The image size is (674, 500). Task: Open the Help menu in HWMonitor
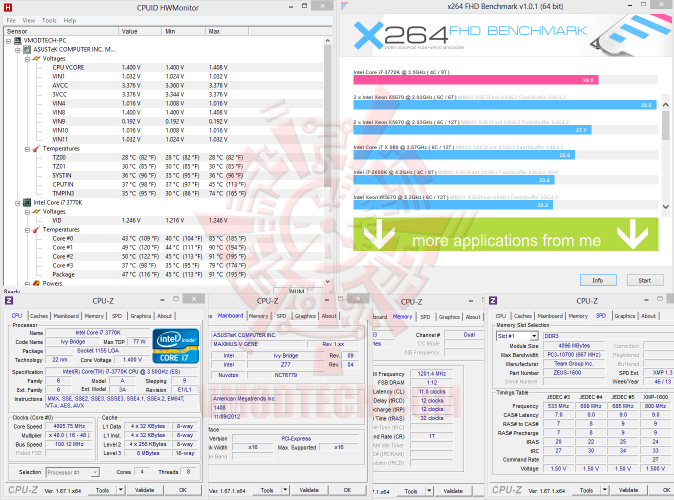(x=69, y=20)
